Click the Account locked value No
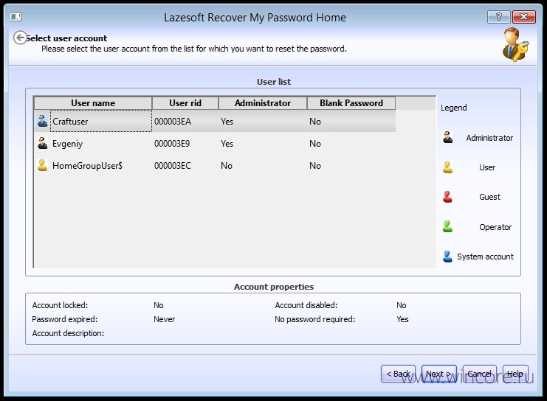 point(159,305)
